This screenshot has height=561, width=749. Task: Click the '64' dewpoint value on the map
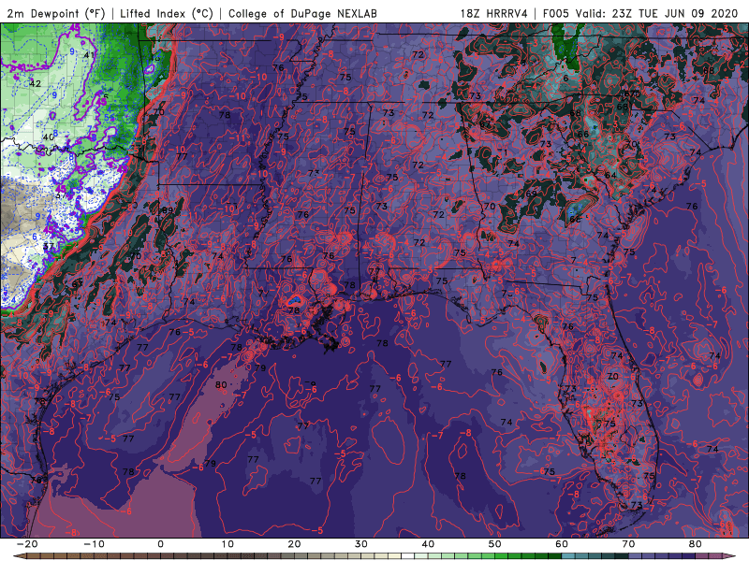(x=610, y=175)
